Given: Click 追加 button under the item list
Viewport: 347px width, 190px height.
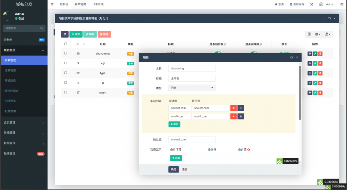Looking at the screenshot, I should click(175, 124).
